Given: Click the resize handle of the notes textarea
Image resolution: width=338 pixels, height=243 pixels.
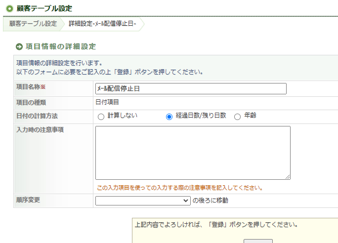Looking at the screenshot, I should tap(287, 176).
